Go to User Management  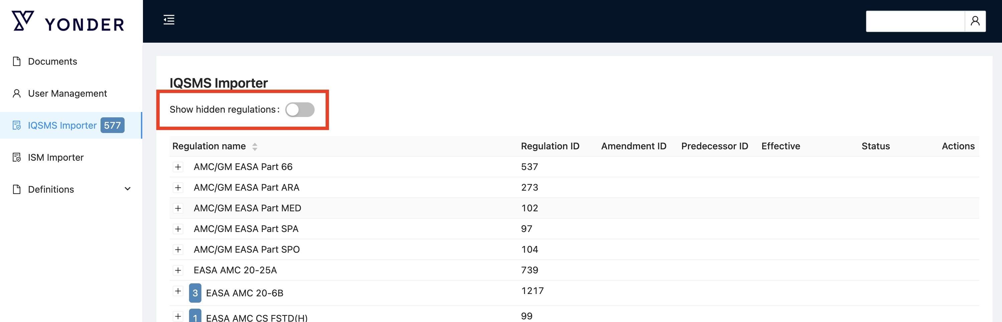click(71, 93)
